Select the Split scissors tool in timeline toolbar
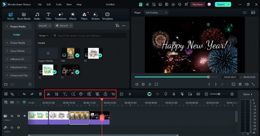 pos(48,94)
